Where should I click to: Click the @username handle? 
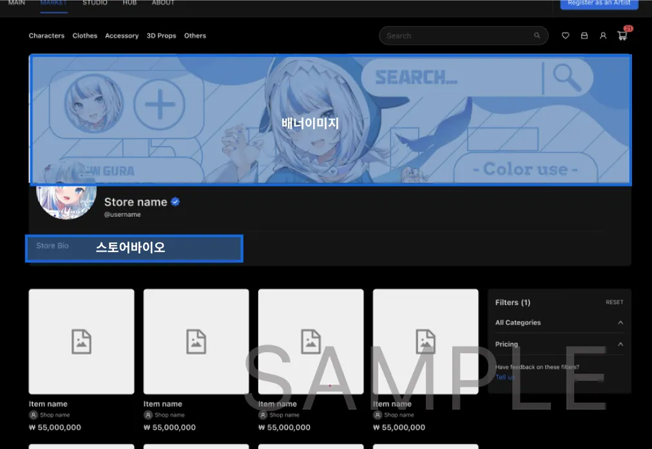point(122,215)
